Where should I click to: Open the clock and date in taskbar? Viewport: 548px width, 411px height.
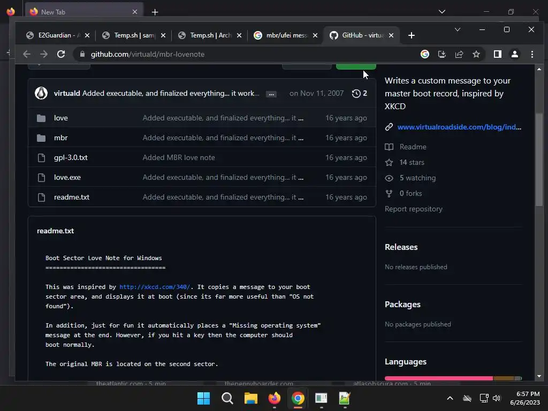[x=526, y=398]
